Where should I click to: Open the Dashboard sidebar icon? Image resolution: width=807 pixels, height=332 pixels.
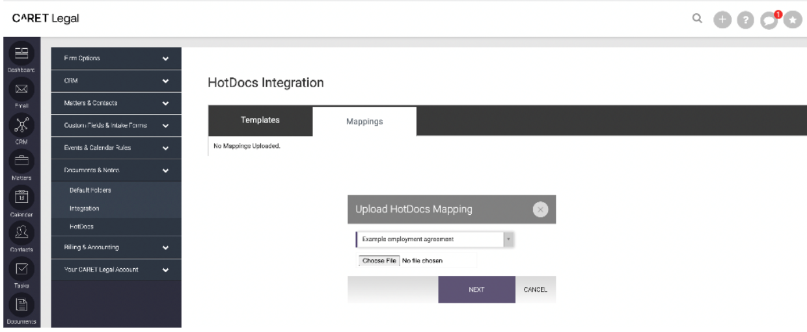pyautogui.click(x=21, y=53)
